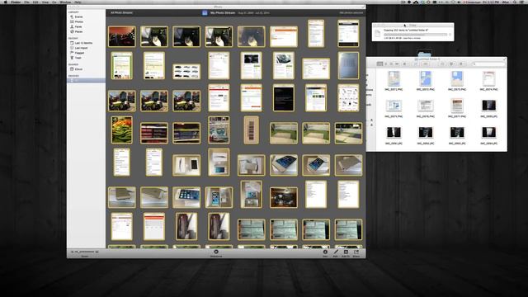Select car silhouettes grid thumbnail
Screen dimensions: 528x297
coord(186,72)
